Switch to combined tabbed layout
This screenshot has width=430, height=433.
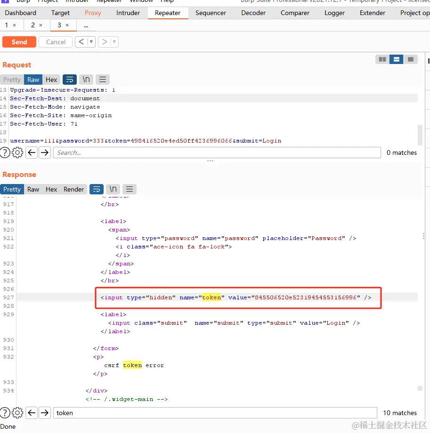click(x=411, y=59)
